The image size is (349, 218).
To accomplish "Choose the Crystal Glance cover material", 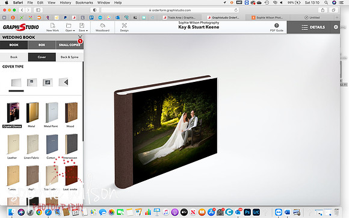I will (13, 115).
